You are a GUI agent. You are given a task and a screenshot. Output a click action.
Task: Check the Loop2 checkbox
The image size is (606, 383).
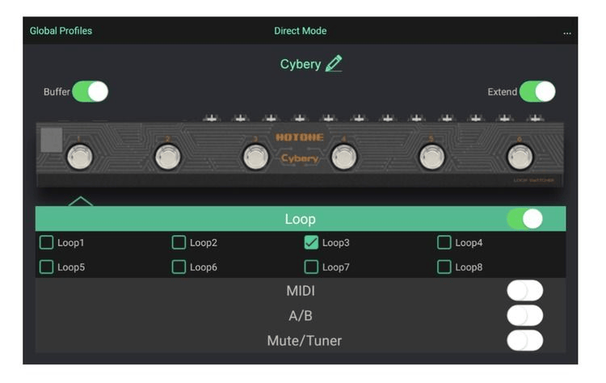(x=179, y=242)
